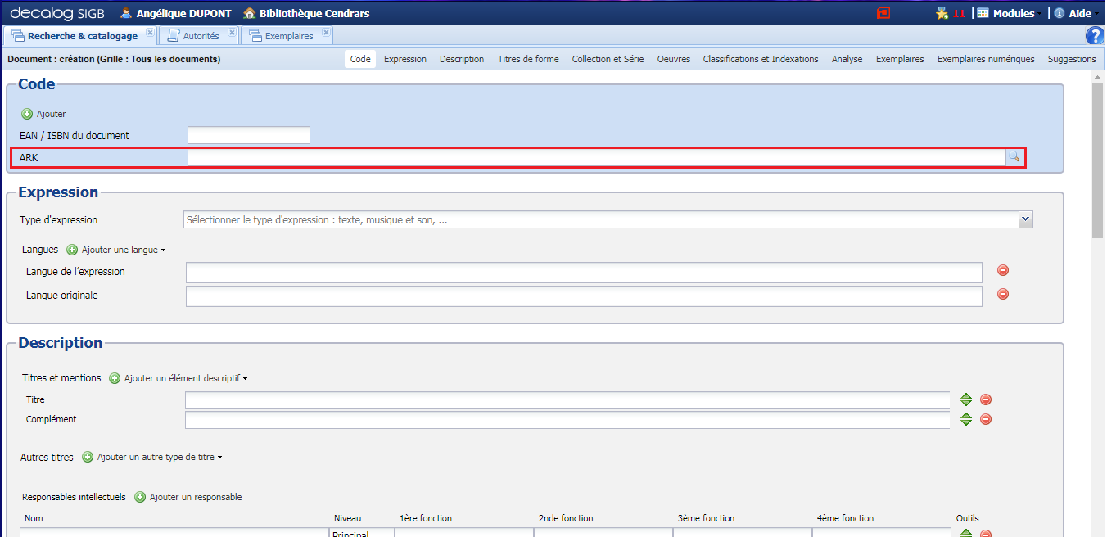Screen dimensions: 1107x537
Task: Click the green reorder arrows beside Titre
Action: tap(966, 399)
